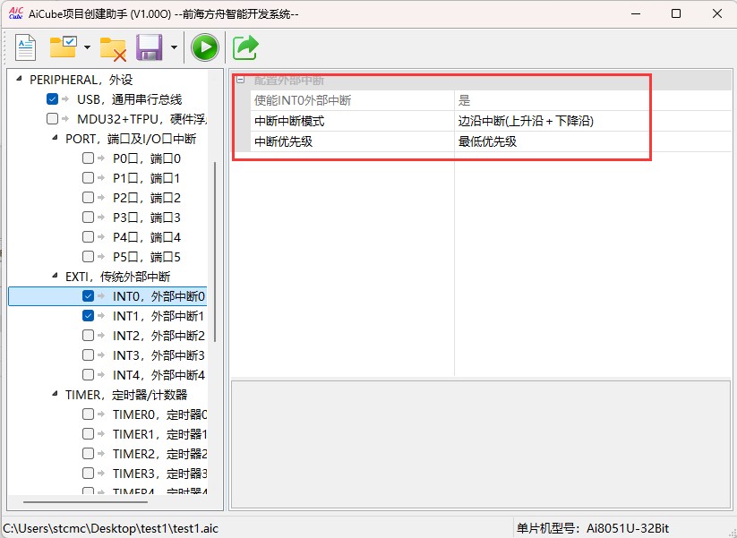Check the TIMER1 checkbox

click(88, 434)
